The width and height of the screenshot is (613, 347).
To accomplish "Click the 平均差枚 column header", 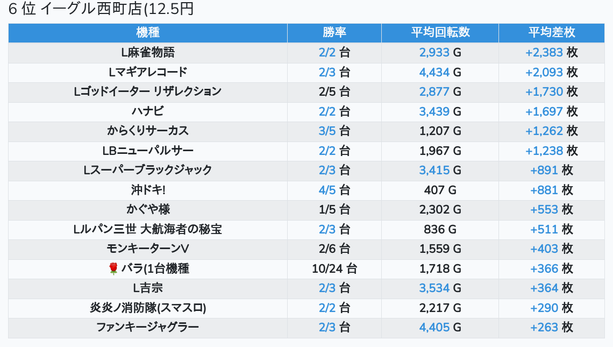I will pyautogui.click(x=552, y=32).
